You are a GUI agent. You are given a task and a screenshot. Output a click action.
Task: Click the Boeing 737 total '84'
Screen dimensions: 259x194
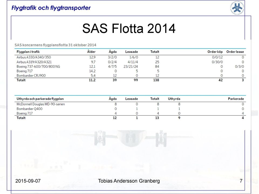tap(157, 67)
